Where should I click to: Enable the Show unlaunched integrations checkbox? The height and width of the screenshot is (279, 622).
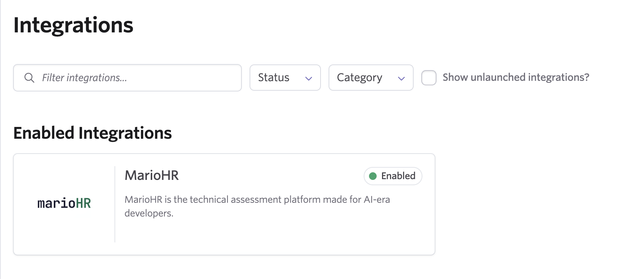pyautogui.click(x=429, y=78)
